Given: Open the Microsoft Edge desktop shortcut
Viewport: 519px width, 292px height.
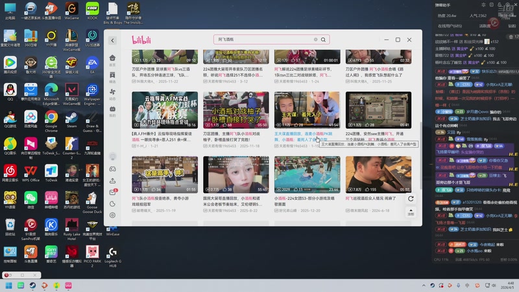Looking at the screenshot, I should tap(51, 95).
